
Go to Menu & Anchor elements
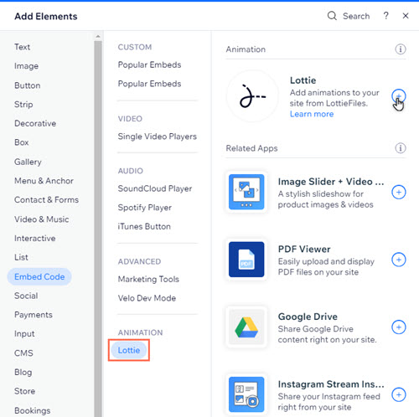tap(44, 181)
